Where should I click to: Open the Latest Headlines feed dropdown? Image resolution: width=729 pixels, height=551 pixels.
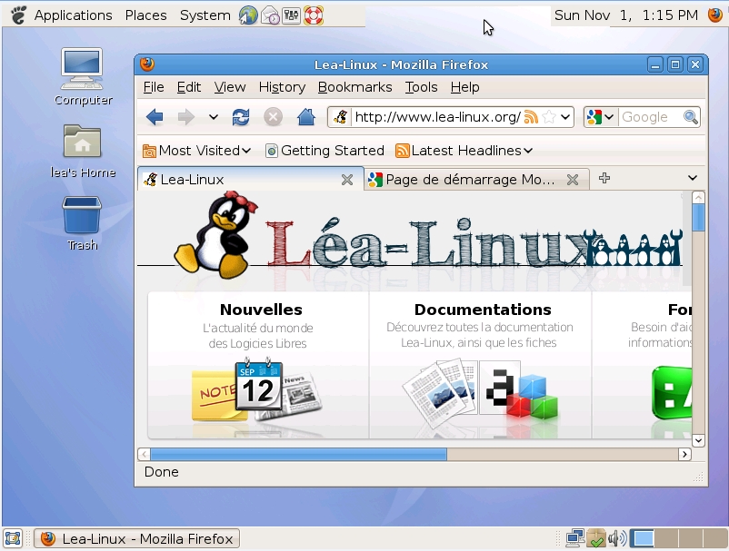(x=471, y=151)
